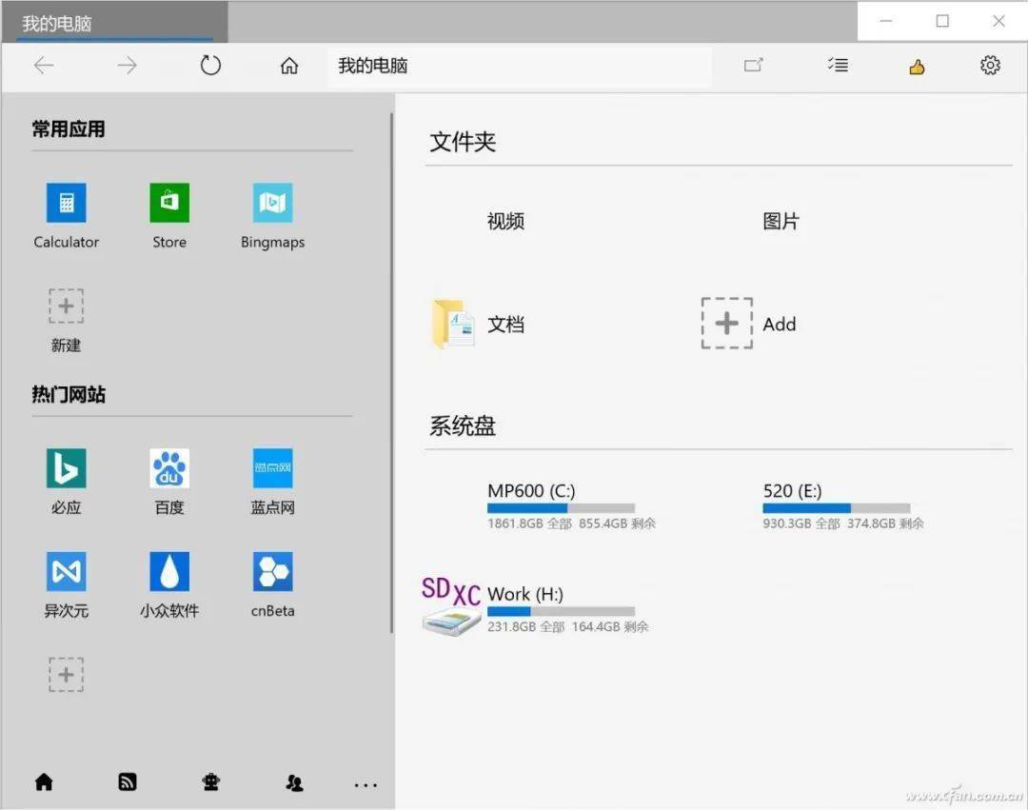Open the 百度 website shortcut
The height and width of the screenshot is (810, 1028).
click(169, 482)
